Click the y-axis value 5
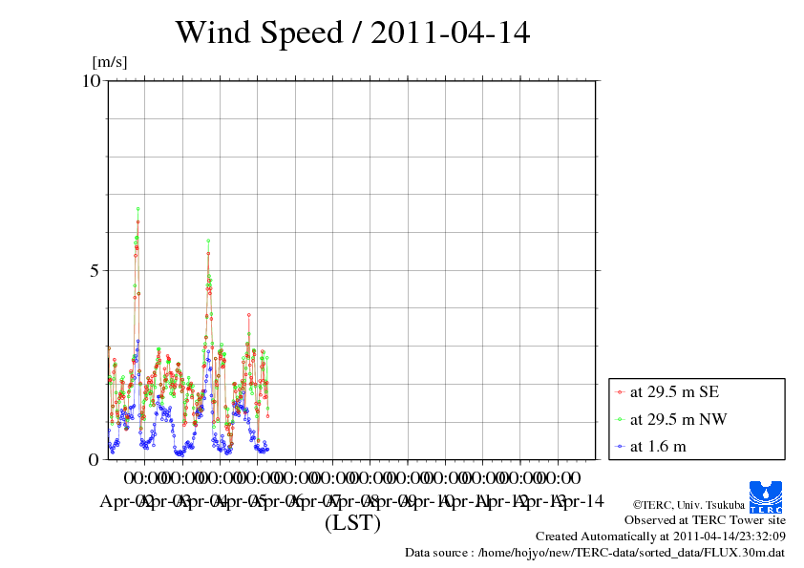This screenshot has height=568, width=804. tap(95, 270)
